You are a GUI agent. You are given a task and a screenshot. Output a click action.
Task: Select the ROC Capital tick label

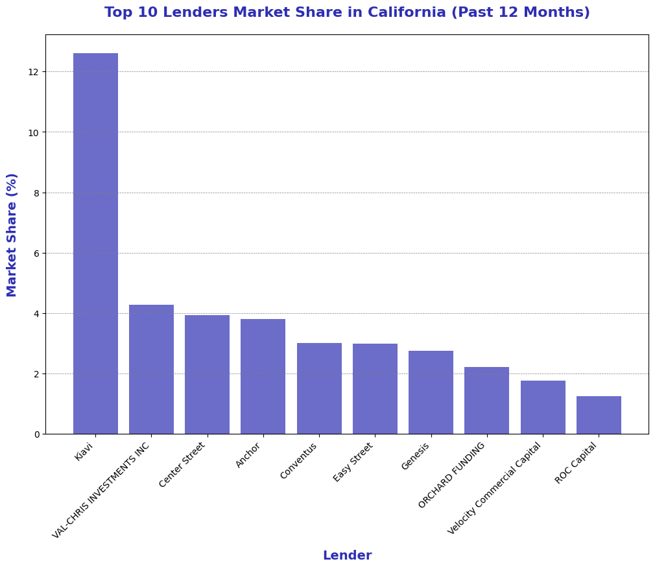coord(576,464)
